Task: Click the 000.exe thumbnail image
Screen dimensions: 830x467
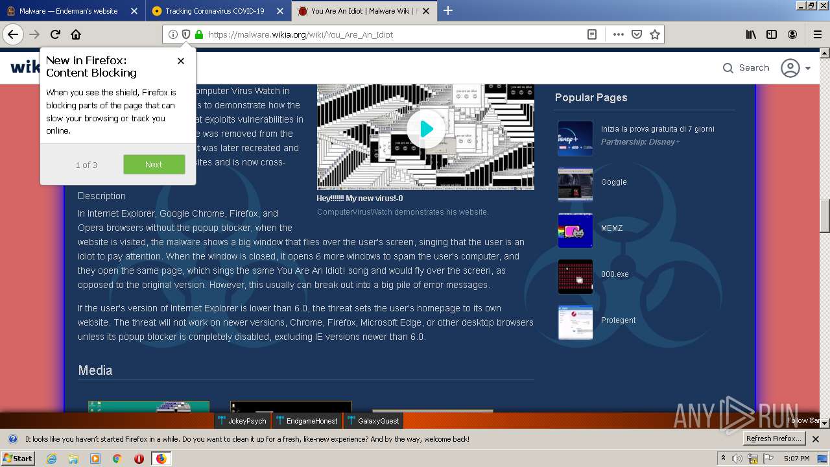Action: [575, 276]
